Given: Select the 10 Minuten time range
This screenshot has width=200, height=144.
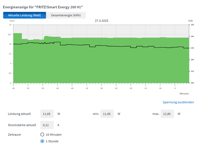Looking at the screenshot, I should pyautogui.click(x=42, y=135).
